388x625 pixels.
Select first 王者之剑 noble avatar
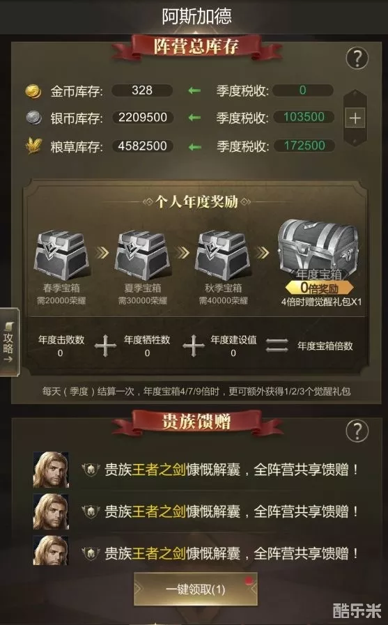(51, 470)
